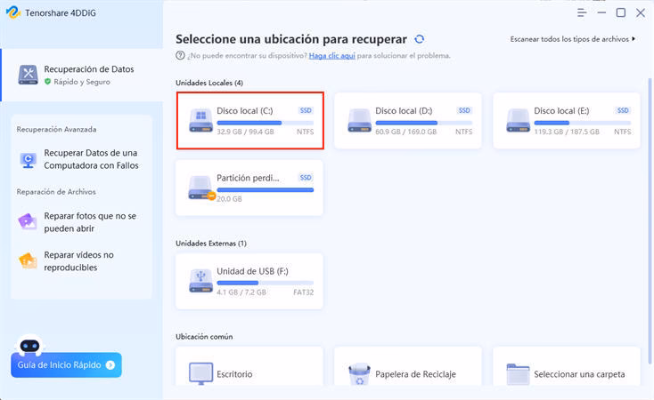Click the Disco local (D:) drive icon
Viewport: 654px width, 400px height.
point(359,120)
